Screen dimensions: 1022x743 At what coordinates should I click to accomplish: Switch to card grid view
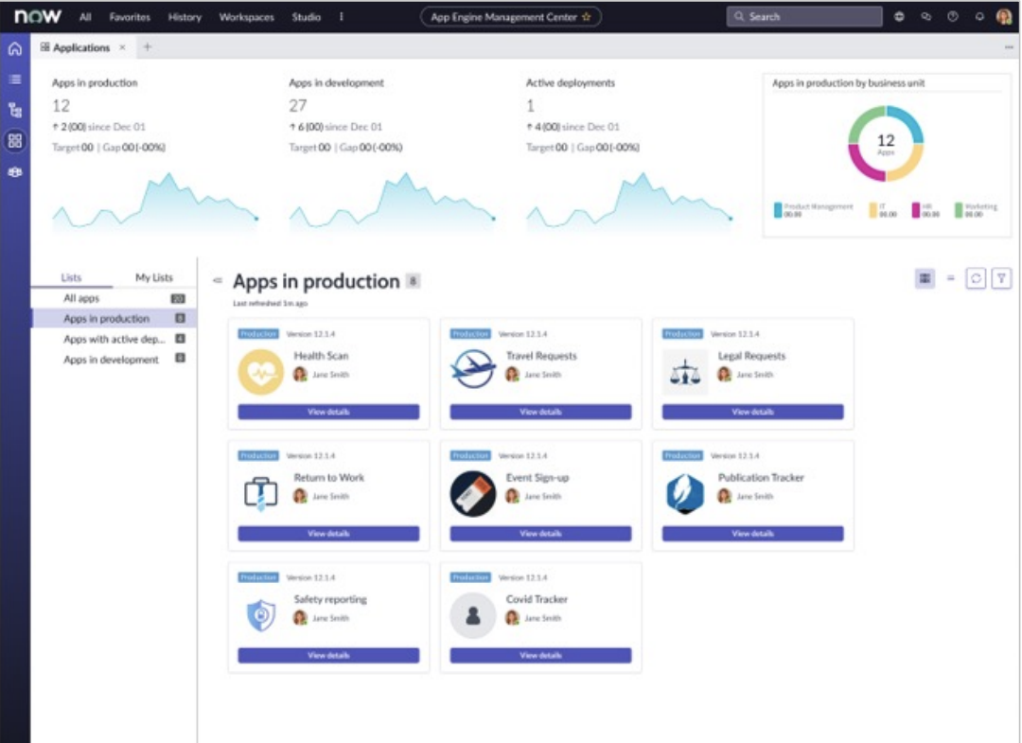[925, 278]
